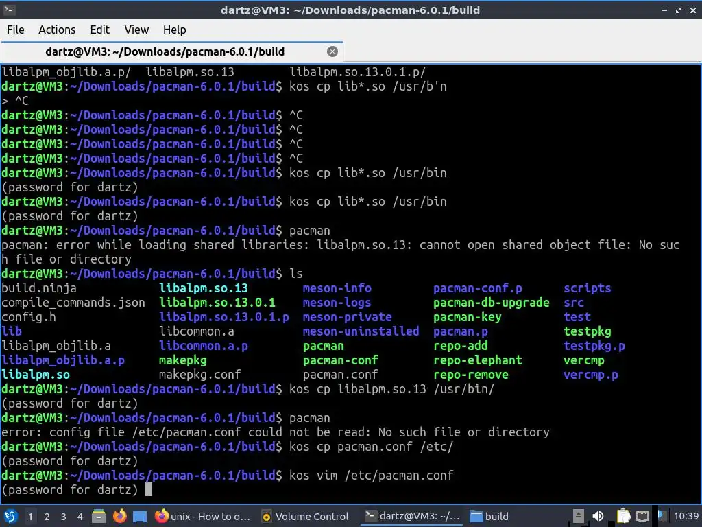Switch to workspace 2
702x527 pixels.
click(47, 517)
